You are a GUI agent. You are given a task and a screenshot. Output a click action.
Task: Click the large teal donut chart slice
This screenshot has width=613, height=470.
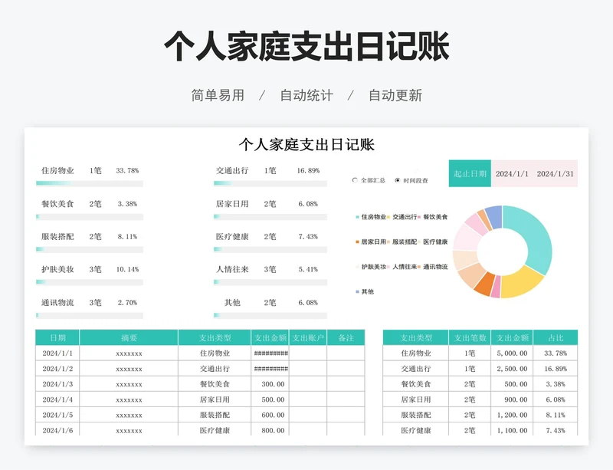click(533, 238)
